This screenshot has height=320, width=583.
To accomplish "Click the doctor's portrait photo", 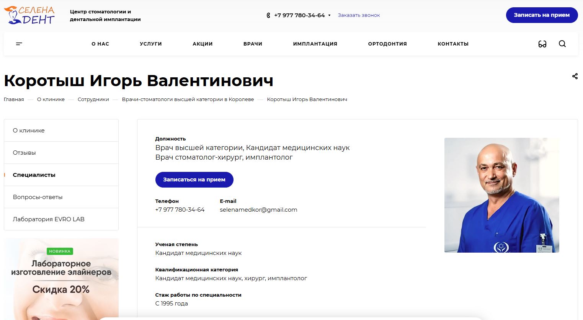I will click(501, 195).
